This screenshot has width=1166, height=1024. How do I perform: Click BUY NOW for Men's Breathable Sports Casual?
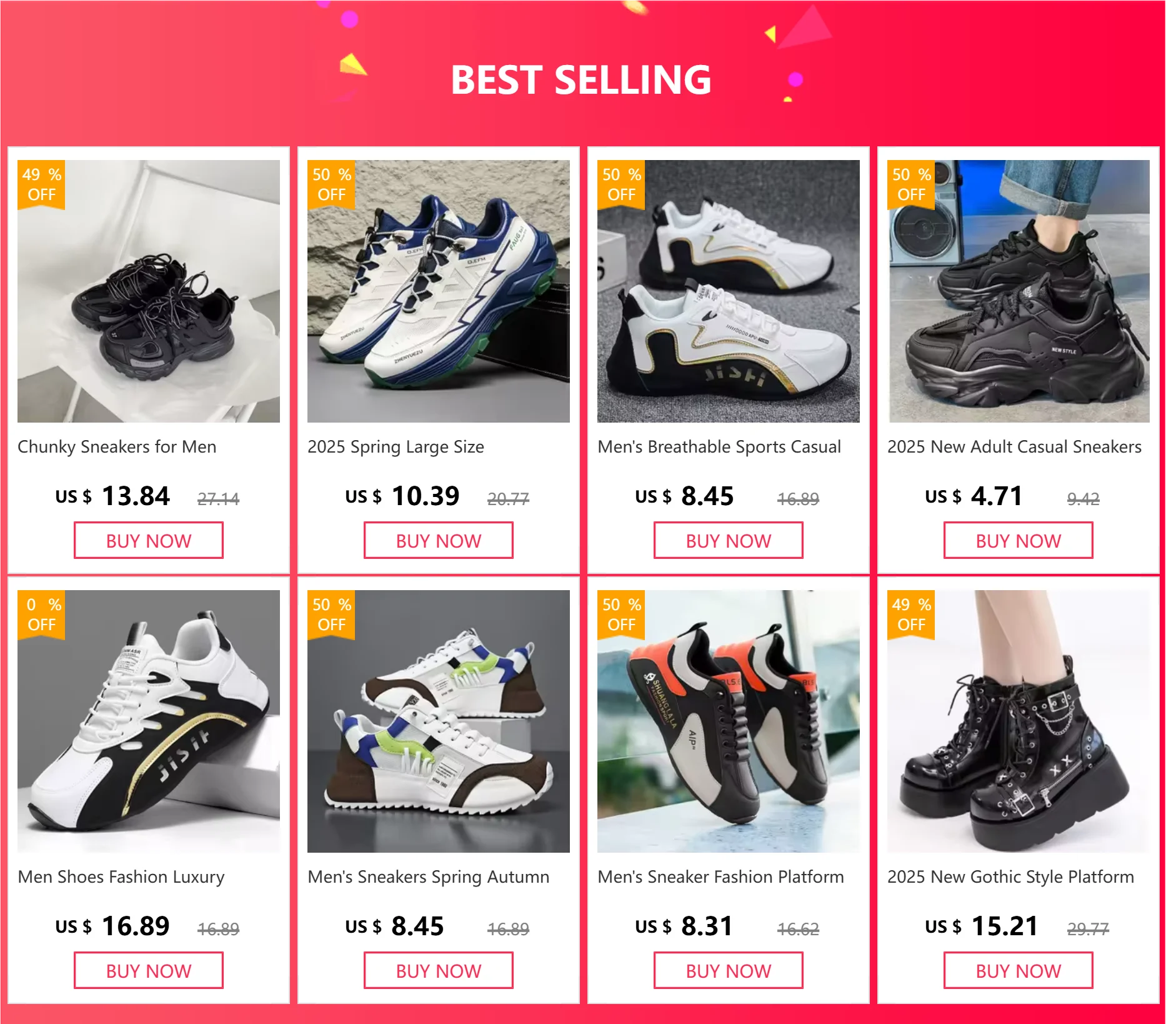[729, 540]
